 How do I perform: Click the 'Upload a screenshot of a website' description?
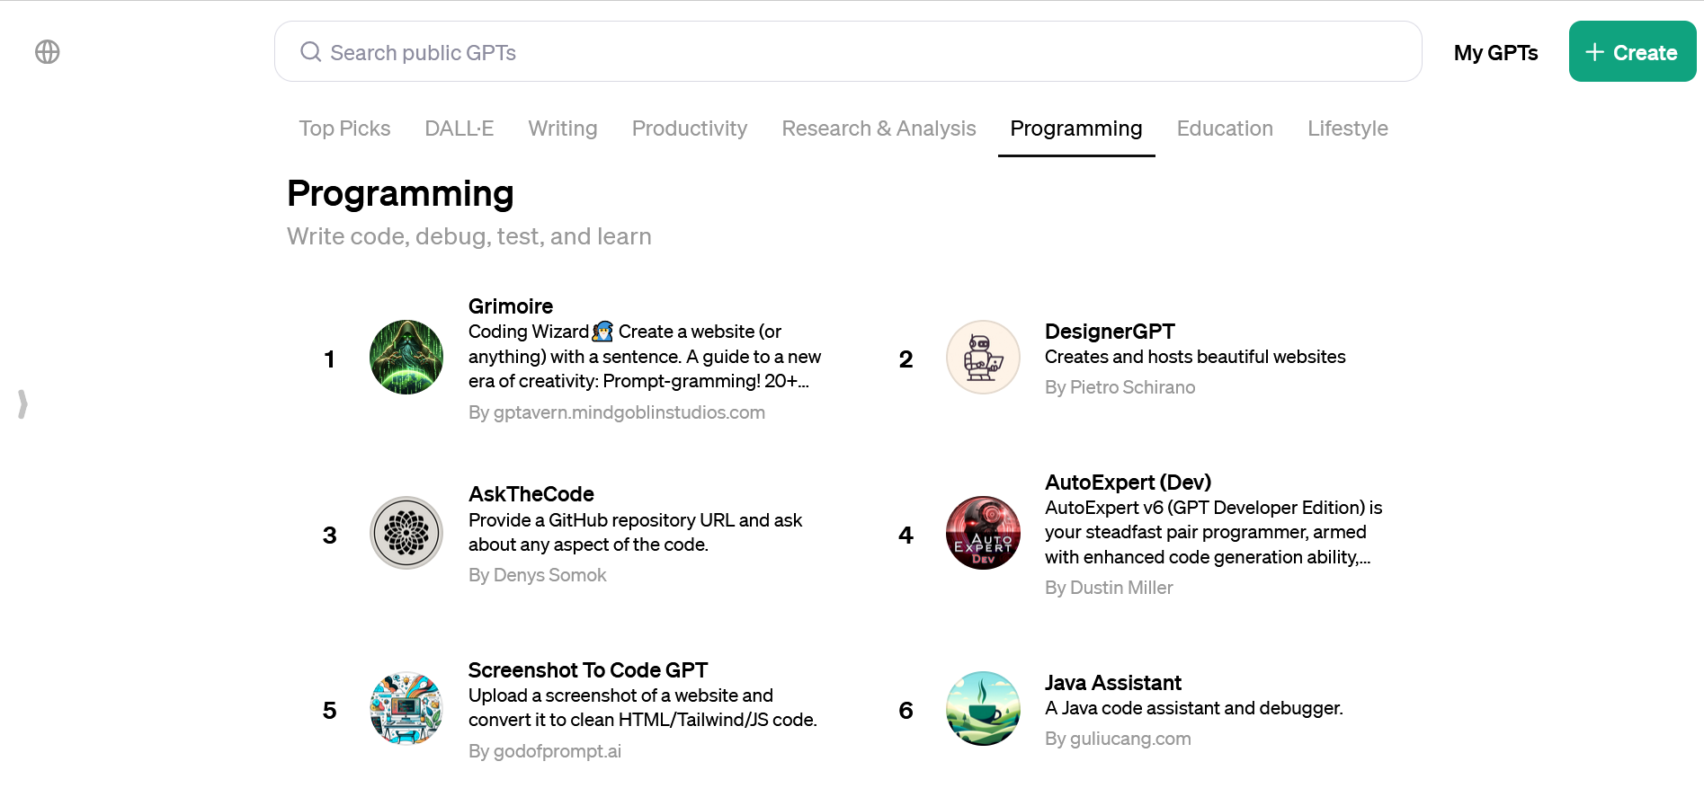coord(642,708)
